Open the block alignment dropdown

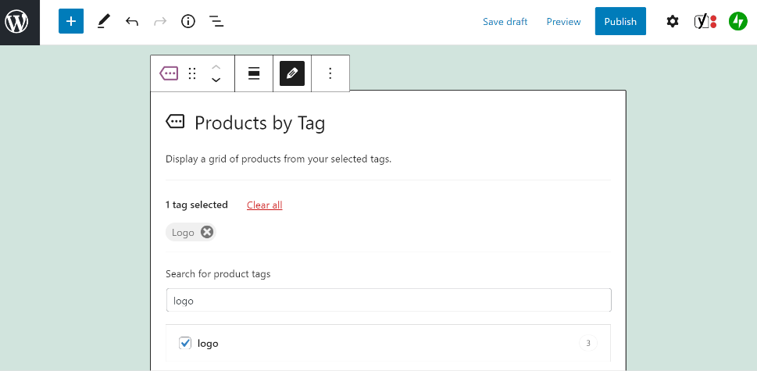click(x=254, y=73)
